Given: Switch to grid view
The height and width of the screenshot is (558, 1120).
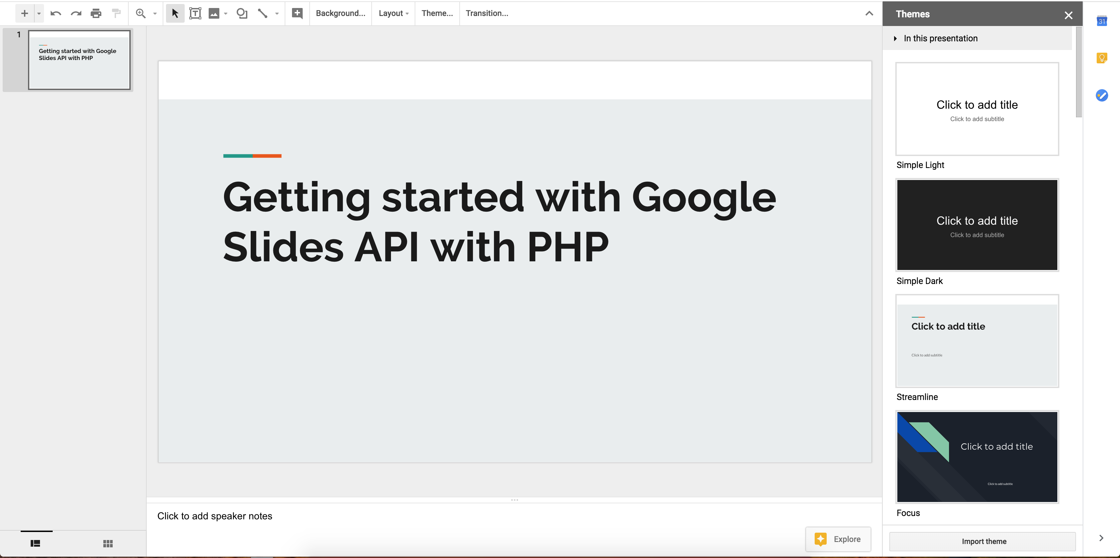Looking at the screenshot, I should tap(108, 543).
